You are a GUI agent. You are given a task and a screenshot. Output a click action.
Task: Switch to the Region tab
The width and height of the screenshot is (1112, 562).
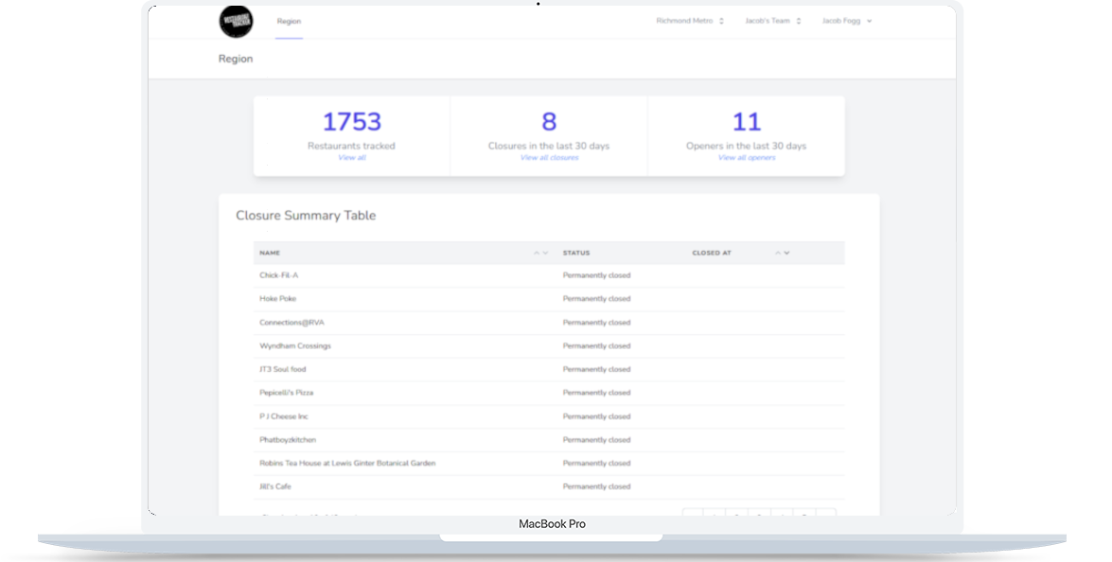289,21
